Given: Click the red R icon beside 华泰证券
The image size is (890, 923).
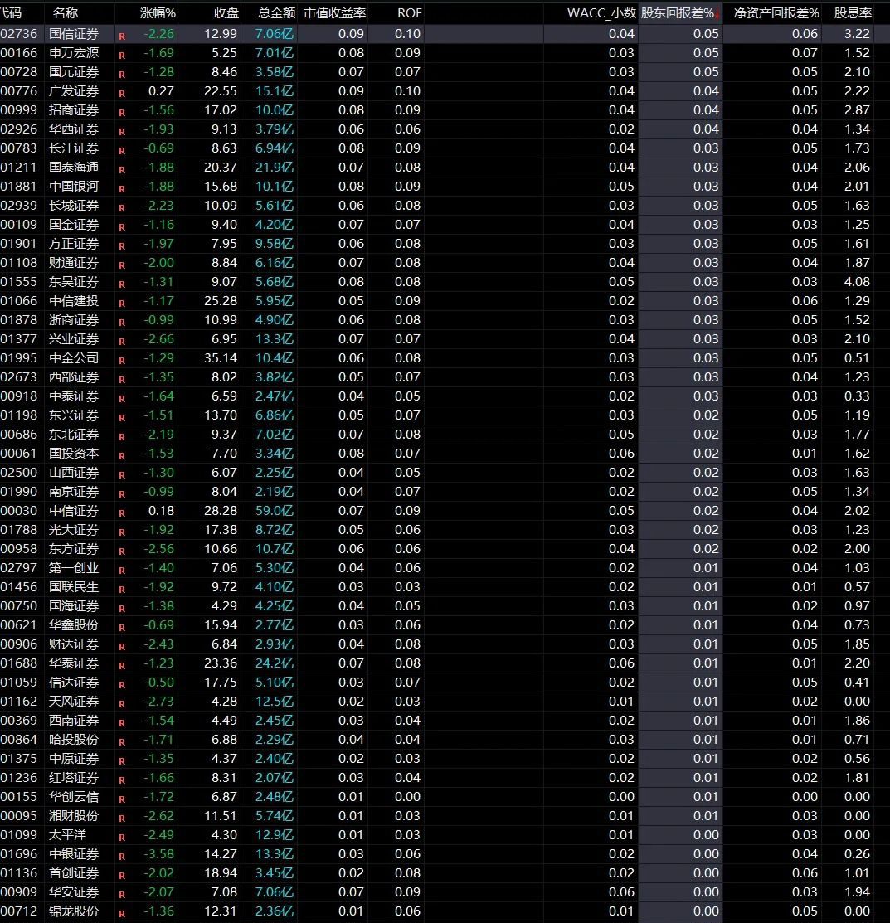Looking at the screenshot, I should (122, 666).
